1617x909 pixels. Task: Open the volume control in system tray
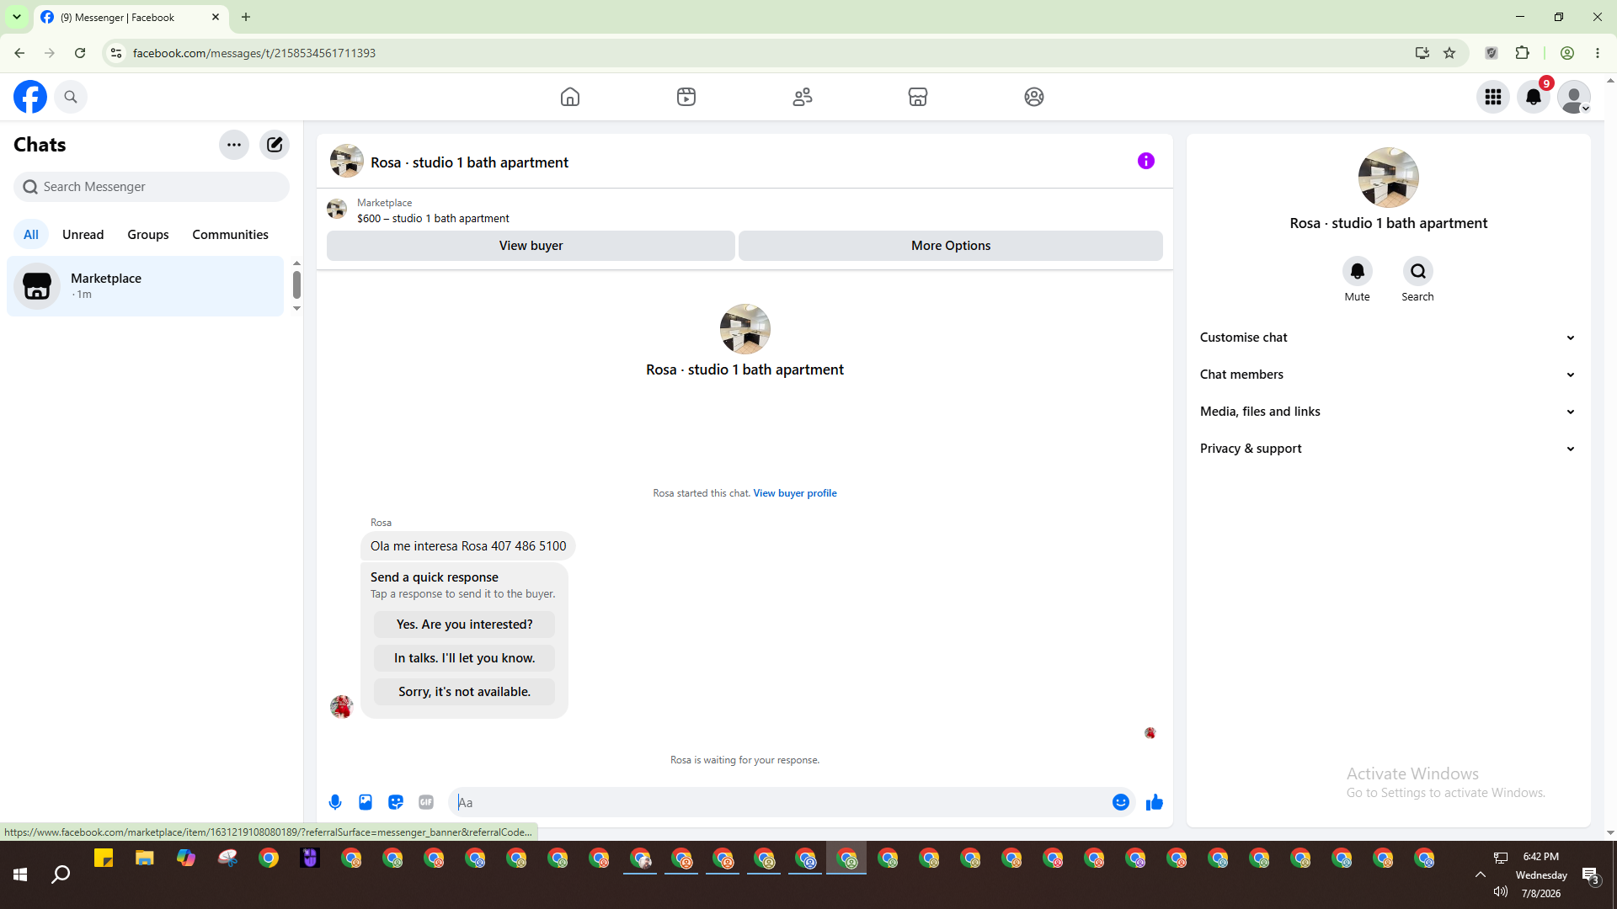[1501, 892]
